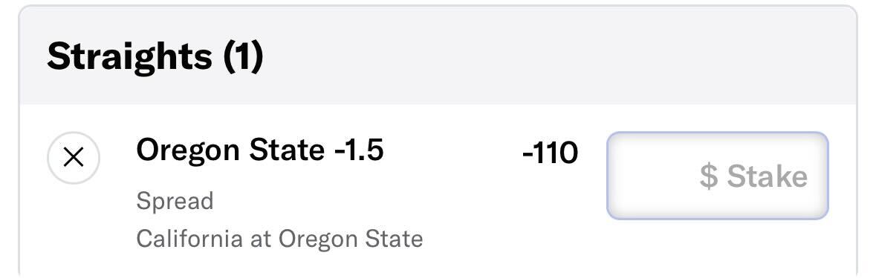Open the Oregon State -1.5 selection
Image resolution: width=876 pixels, height=278 pixels.
[260, 150]
